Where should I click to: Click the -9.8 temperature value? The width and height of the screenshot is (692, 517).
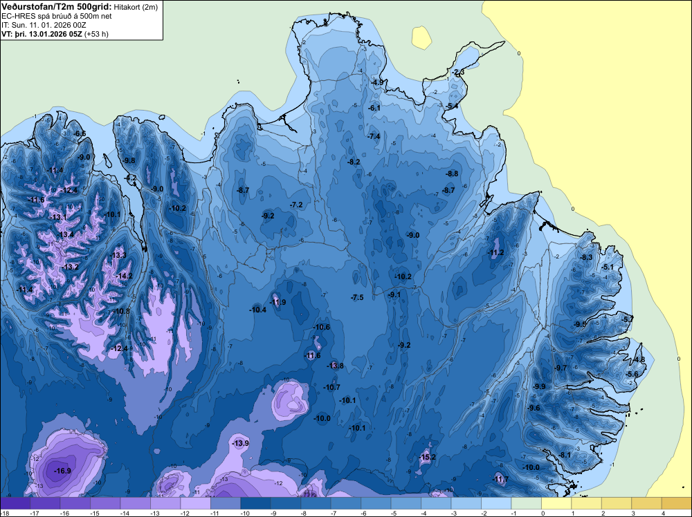129,160
